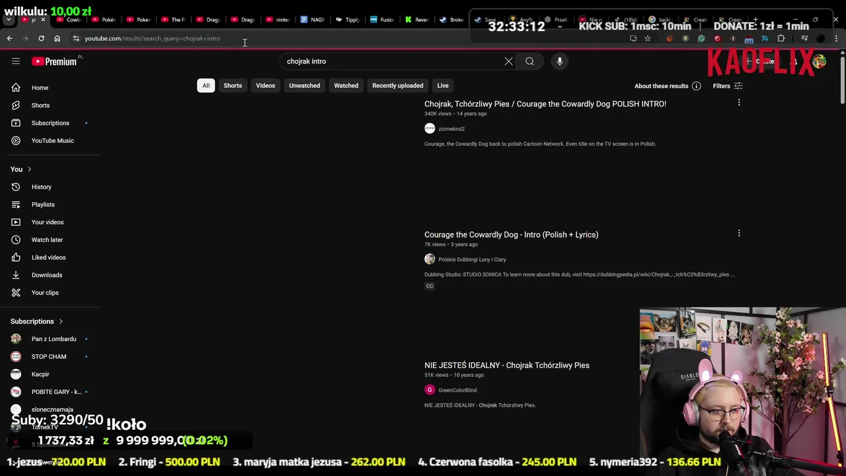Bookmark this page with the star
This screenshot has width=846, height=476.
pyautogui.click(x=648, y=38)
